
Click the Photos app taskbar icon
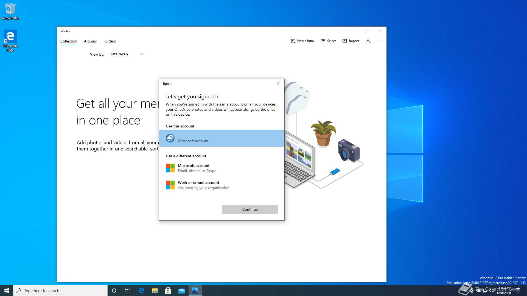195,291
